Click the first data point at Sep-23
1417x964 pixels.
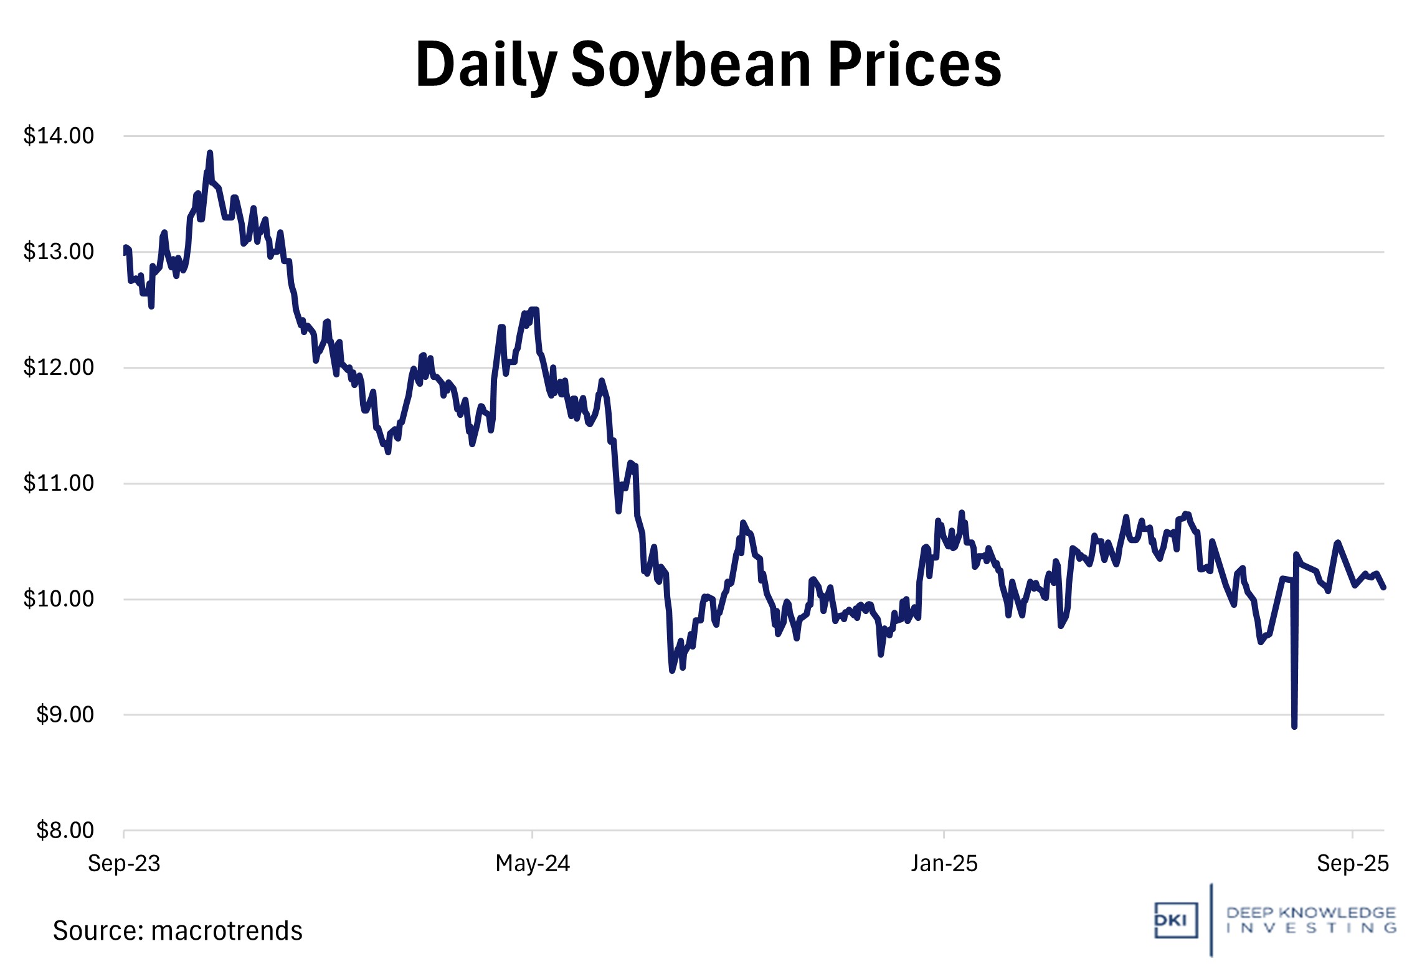[125, 249]
